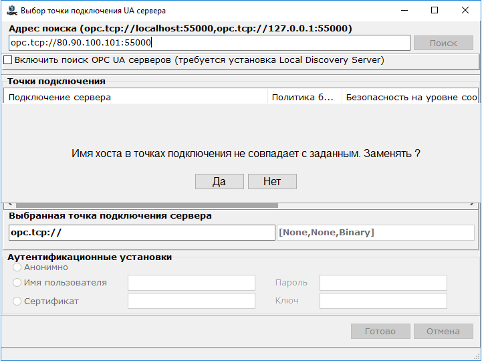
Task: Click the horizontal scrollbar thumb of endpoints list
Action: pyautogui.click(x=147, y=205)
